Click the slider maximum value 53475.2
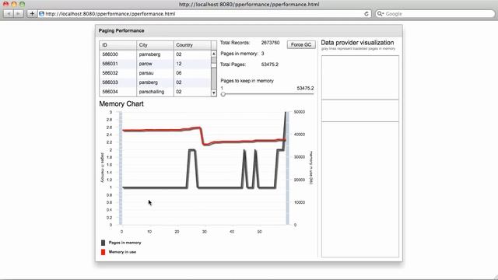Viewport: 498px width, 280px height. point(305,88)
